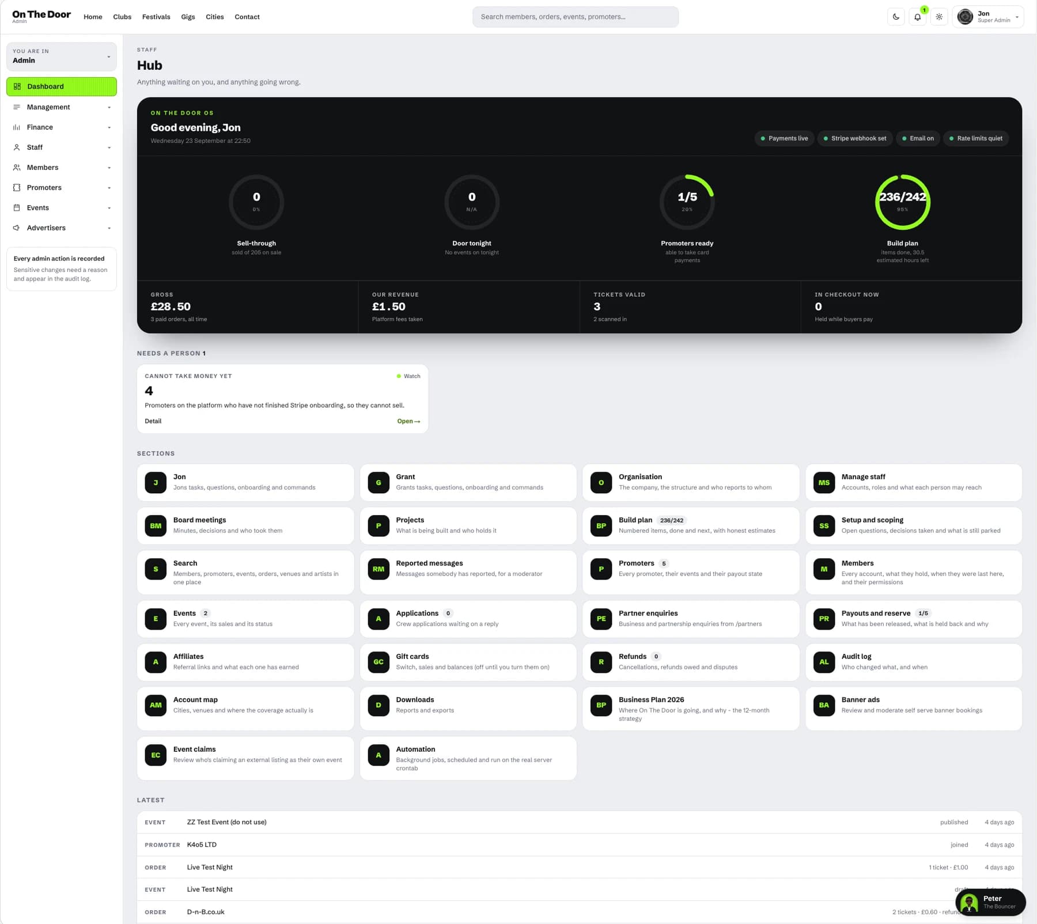The height and width of the screenshot is (924, 1037).
Task: Open the Audit log AL icon
Action: (x=824, y=662)
